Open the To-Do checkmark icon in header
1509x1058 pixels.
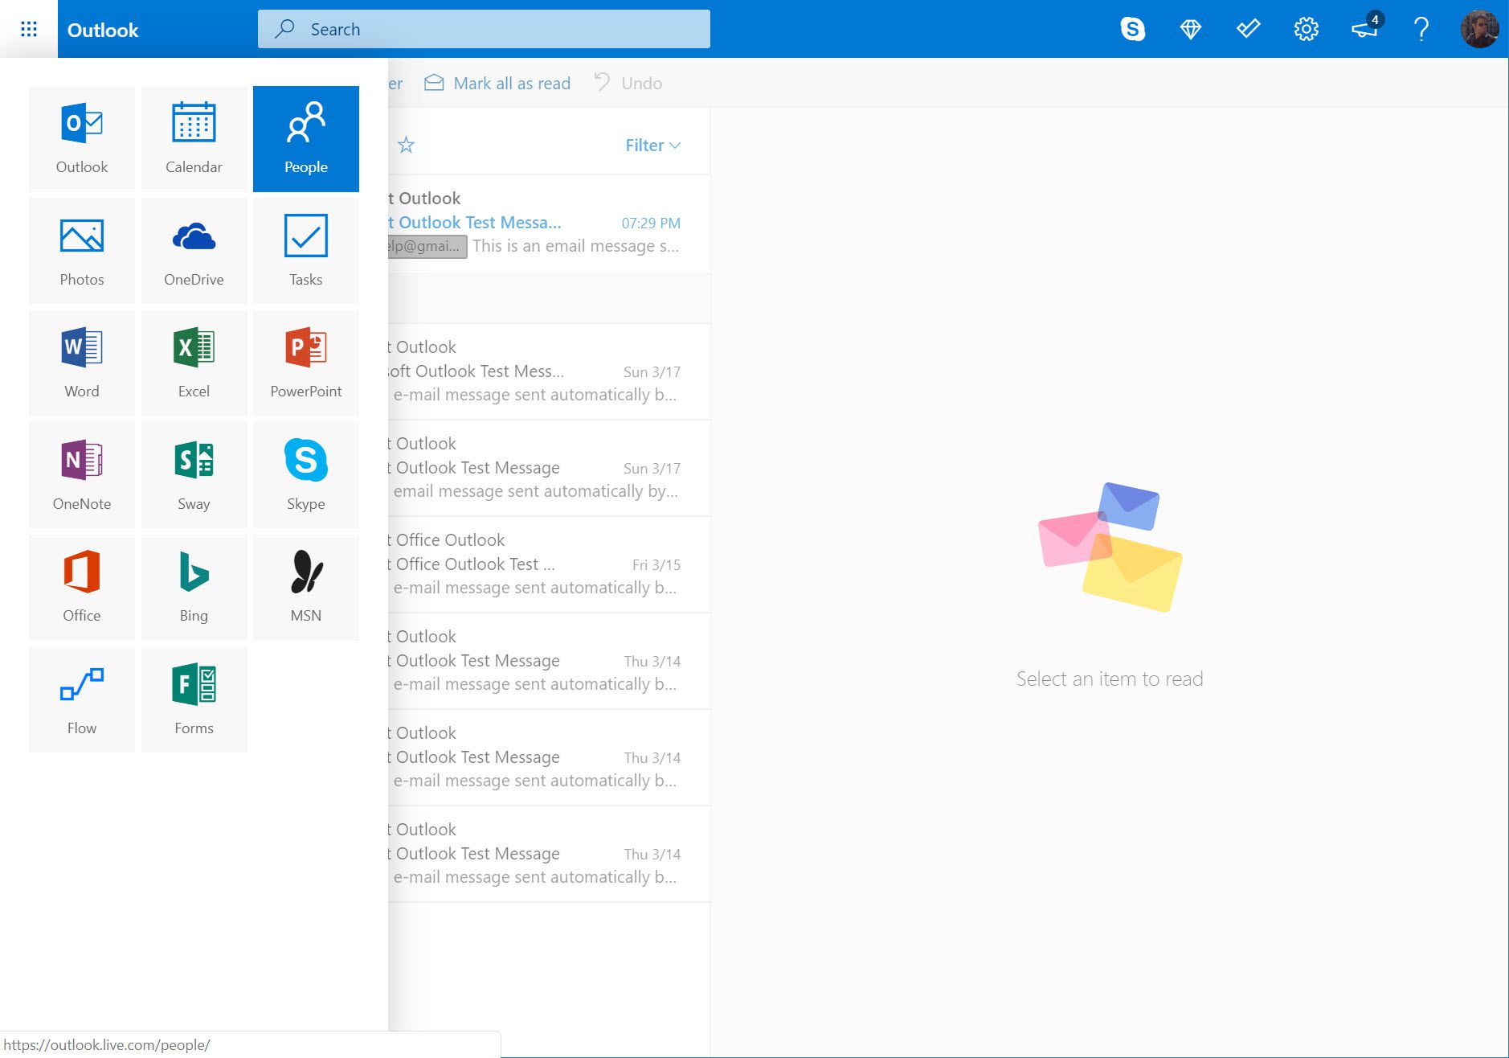[1249, 29]
